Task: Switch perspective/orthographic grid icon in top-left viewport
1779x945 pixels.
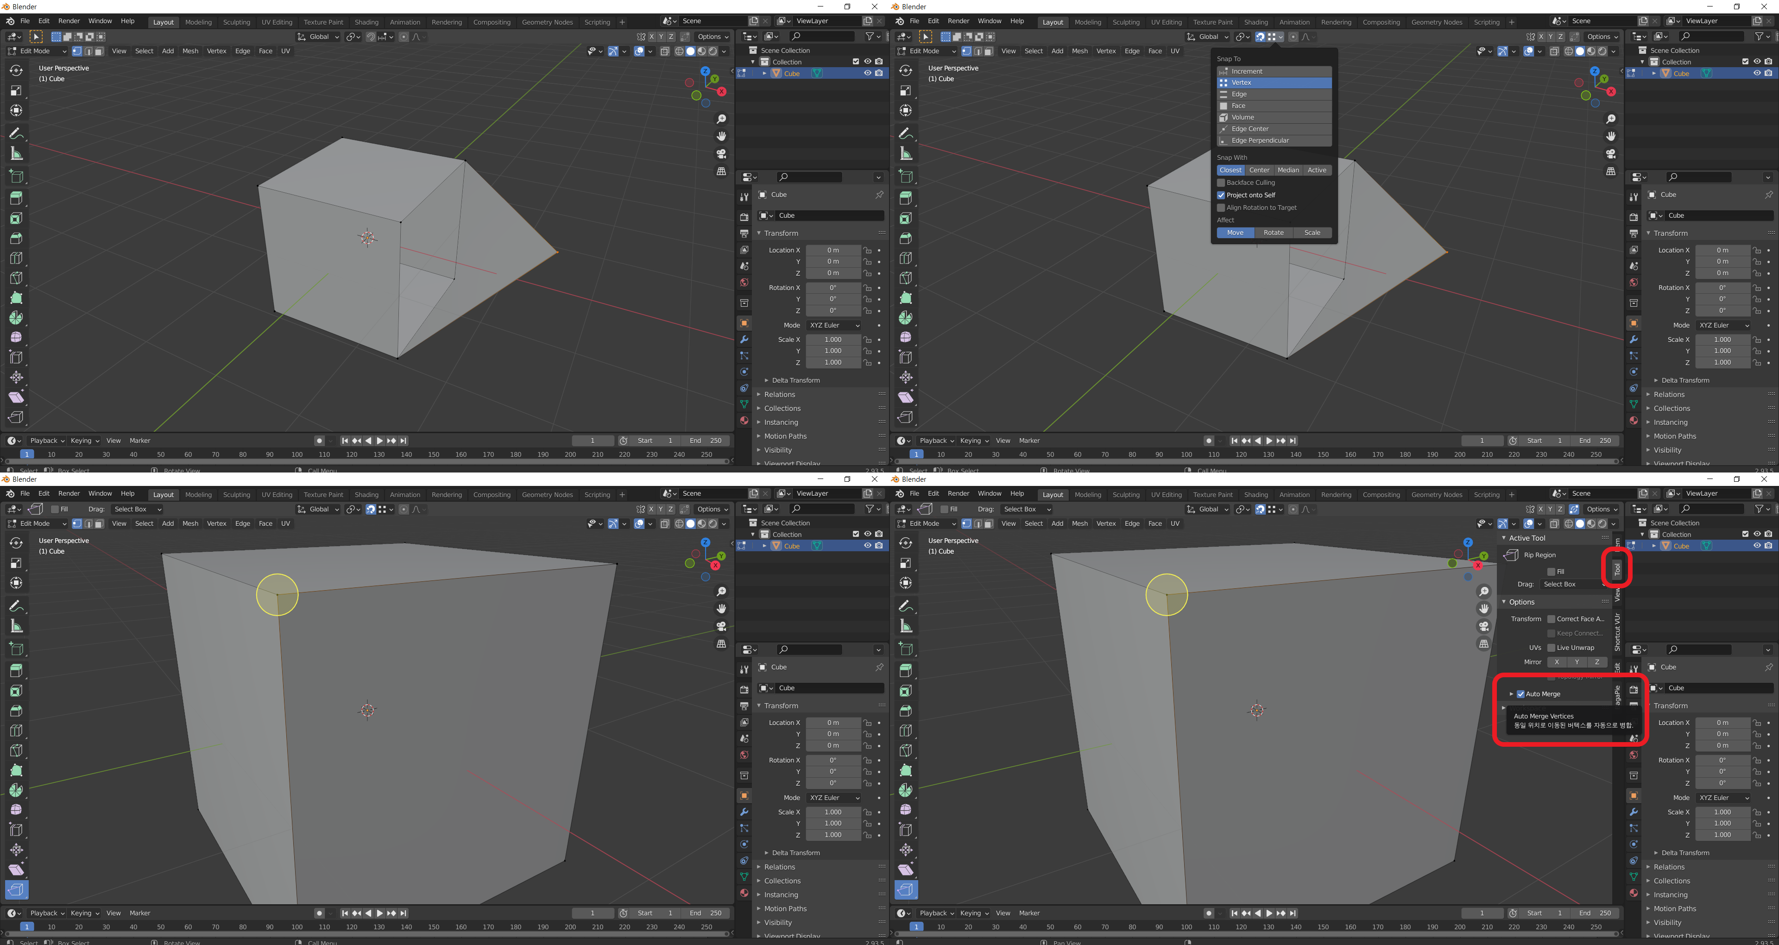Action: 722,170
